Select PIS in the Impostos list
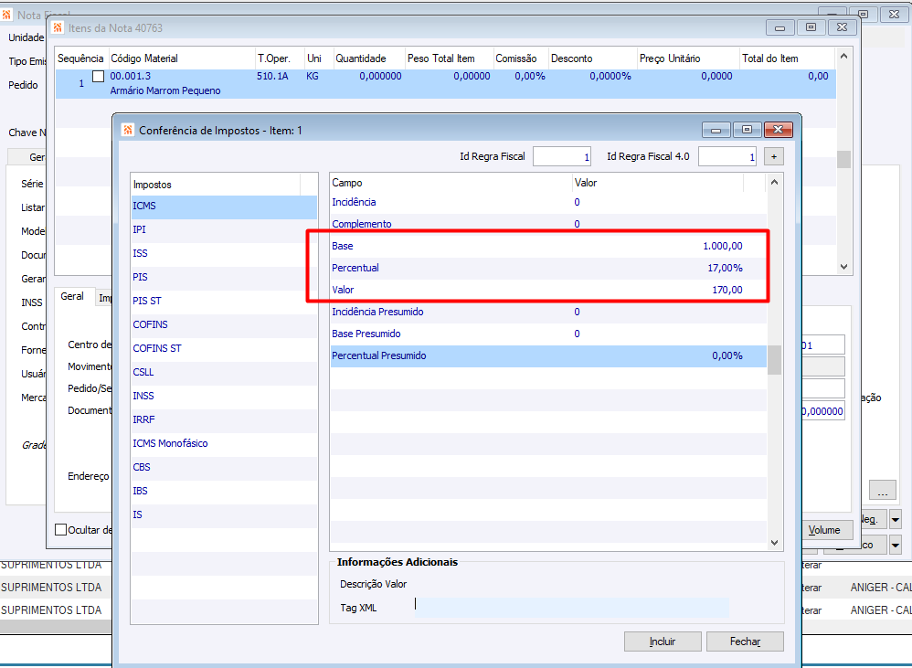 tap(224, 277)
